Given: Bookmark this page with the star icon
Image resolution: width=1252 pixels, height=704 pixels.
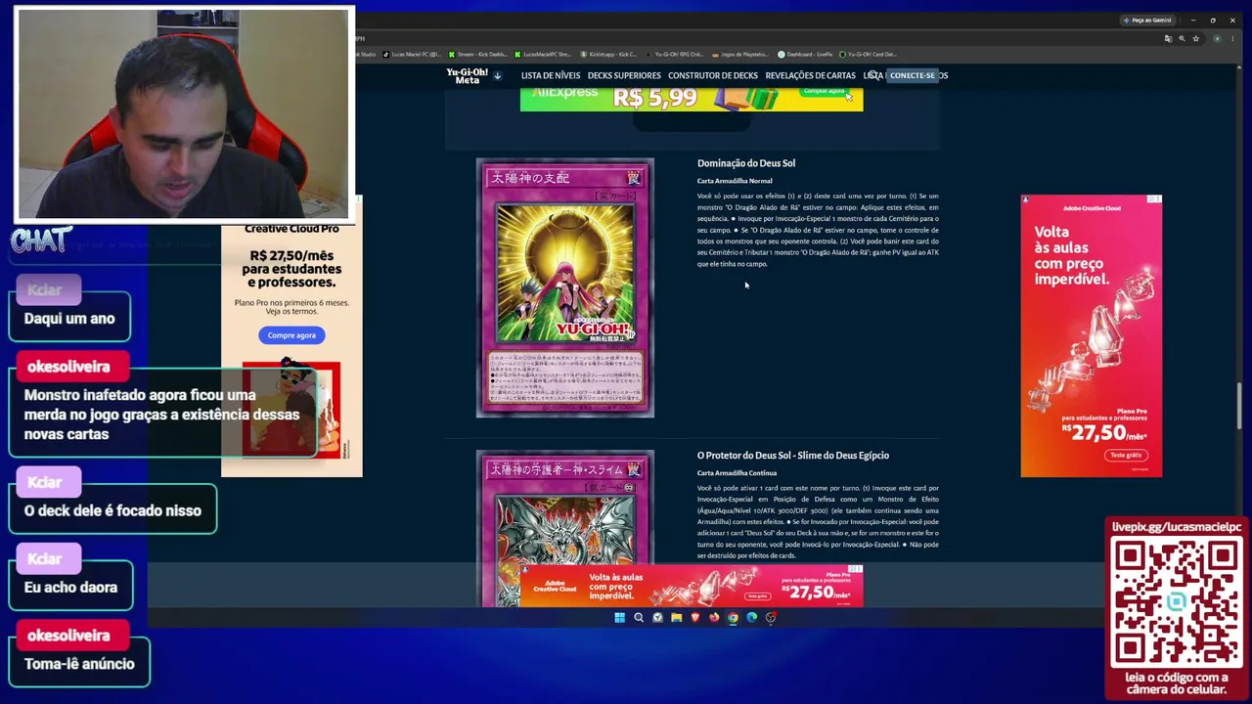Looking at the screenshot, I should tap(1196, 39).
